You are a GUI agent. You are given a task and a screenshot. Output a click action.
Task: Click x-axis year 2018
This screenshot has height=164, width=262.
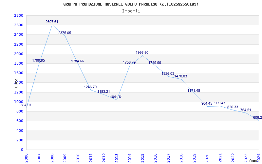pyautogui.click(x=181, y=158)
